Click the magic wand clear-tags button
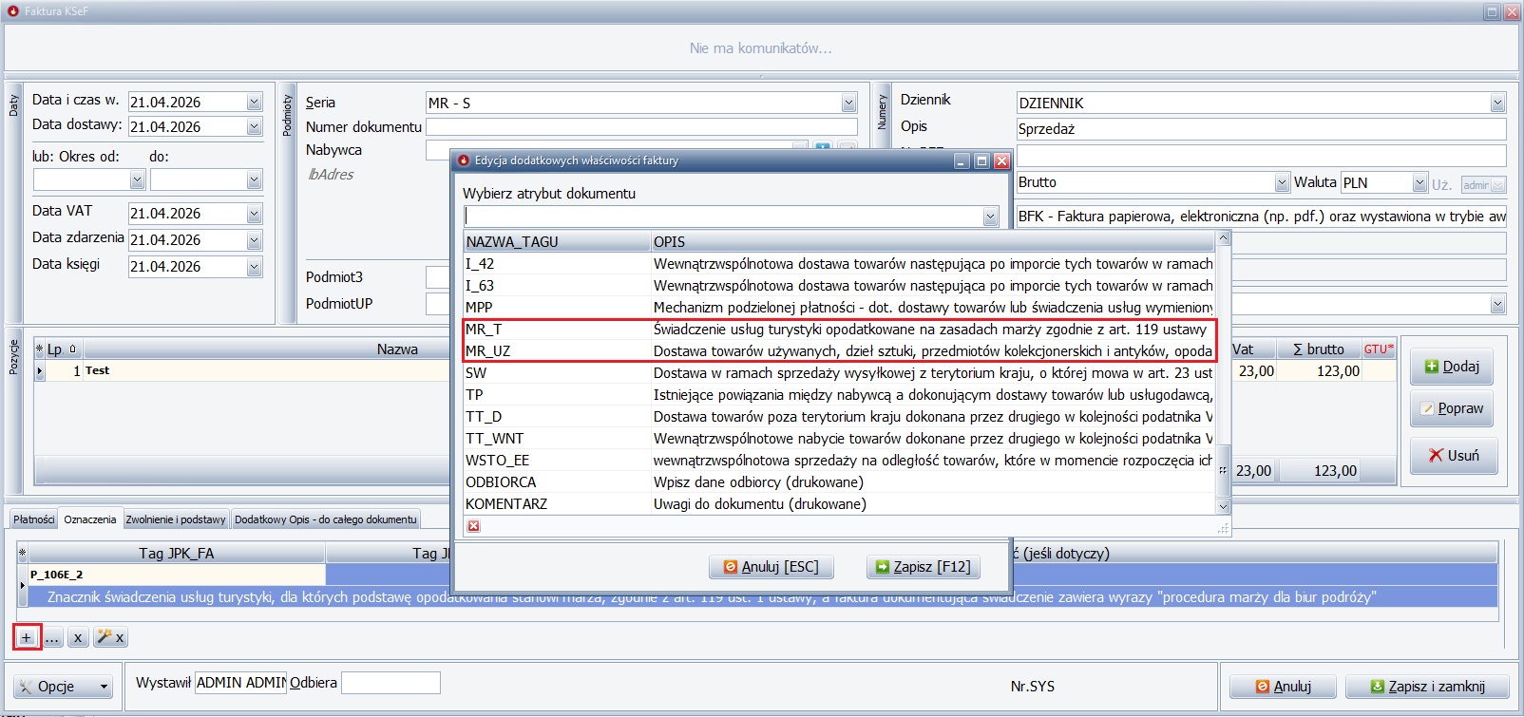Screen dimensions: 1524x717 pos(109,637)
